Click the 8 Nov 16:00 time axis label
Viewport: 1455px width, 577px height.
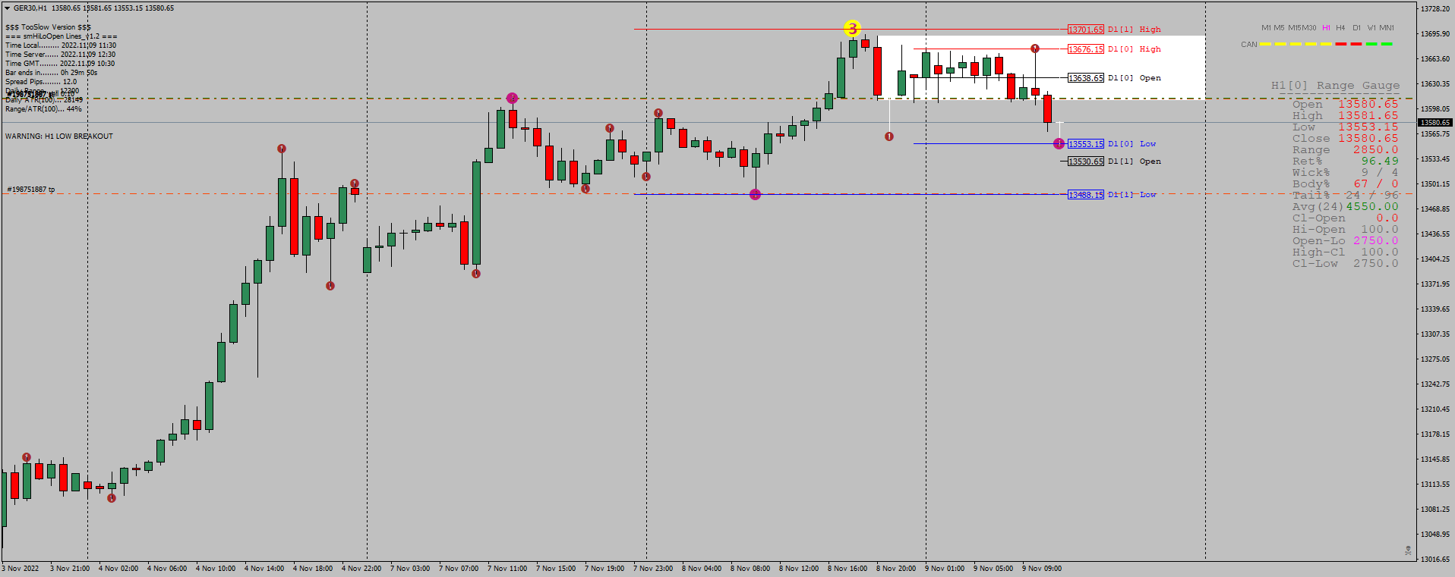click(847, 569)
